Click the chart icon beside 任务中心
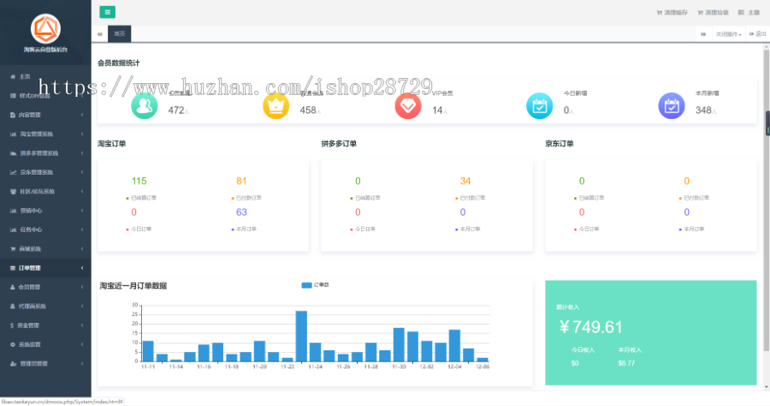 [13, 230]
